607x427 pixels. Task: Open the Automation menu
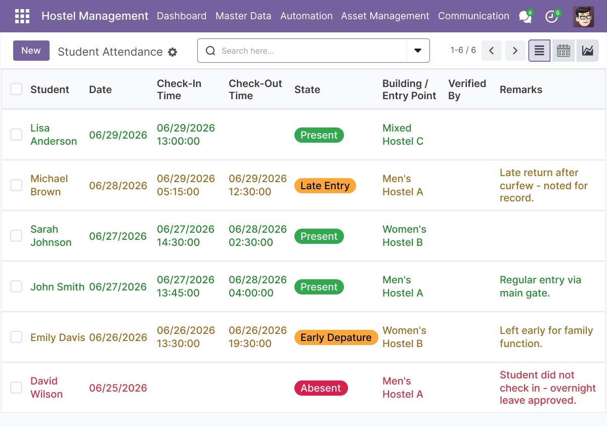pyautogui.click(x=307, y=16)
